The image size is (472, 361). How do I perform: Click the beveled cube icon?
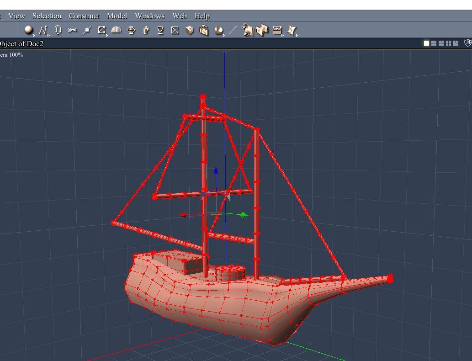click(190, 30)
